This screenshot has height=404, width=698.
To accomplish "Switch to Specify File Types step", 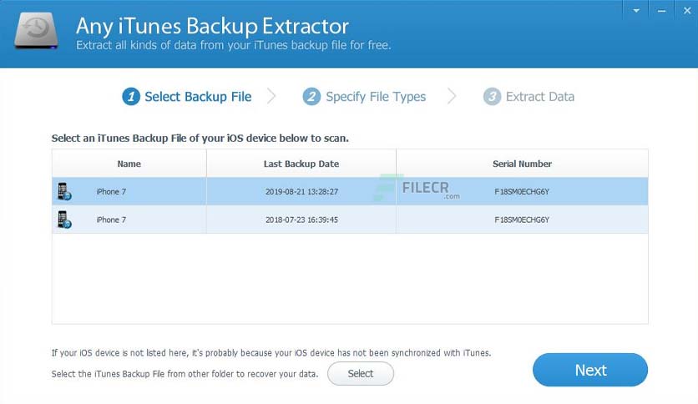I will tap(376, 97).
